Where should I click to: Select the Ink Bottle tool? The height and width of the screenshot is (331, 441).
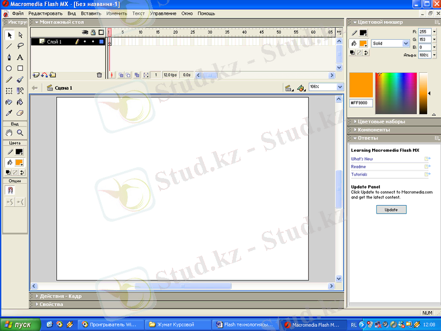click(x=9, y=102)
